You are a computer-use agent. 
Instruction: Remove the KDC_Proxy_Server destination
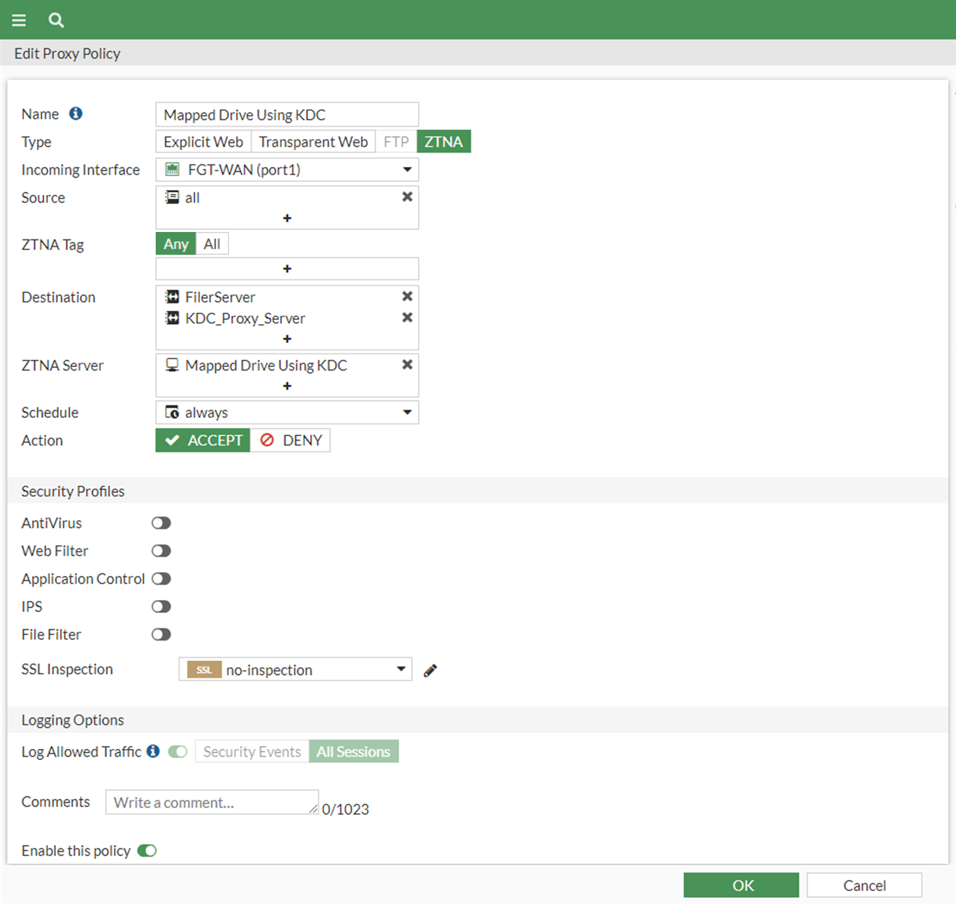point(407,318)
